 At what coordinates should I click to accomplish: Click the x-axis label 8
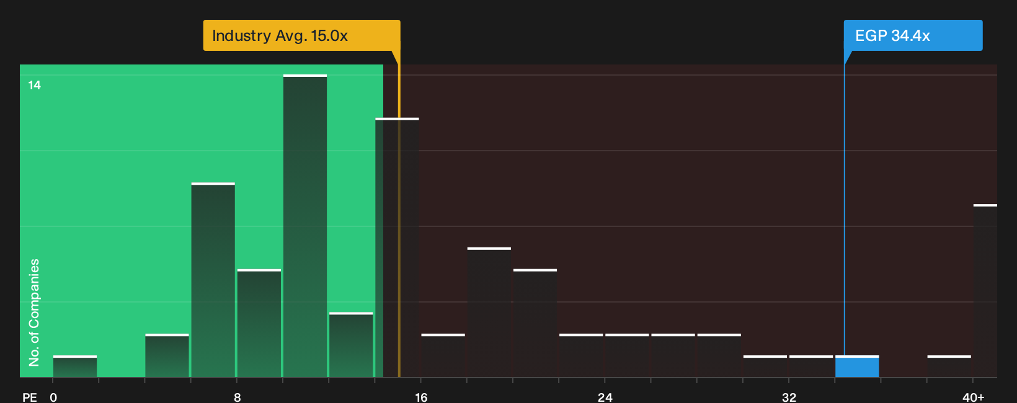pos(238,397)
